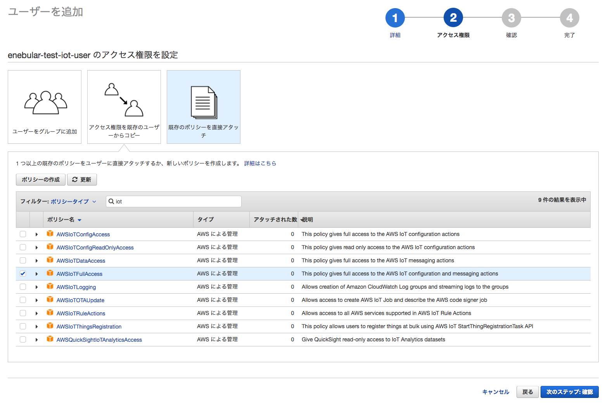Click the 次のステップ: 確認 button

coord(569,392)
